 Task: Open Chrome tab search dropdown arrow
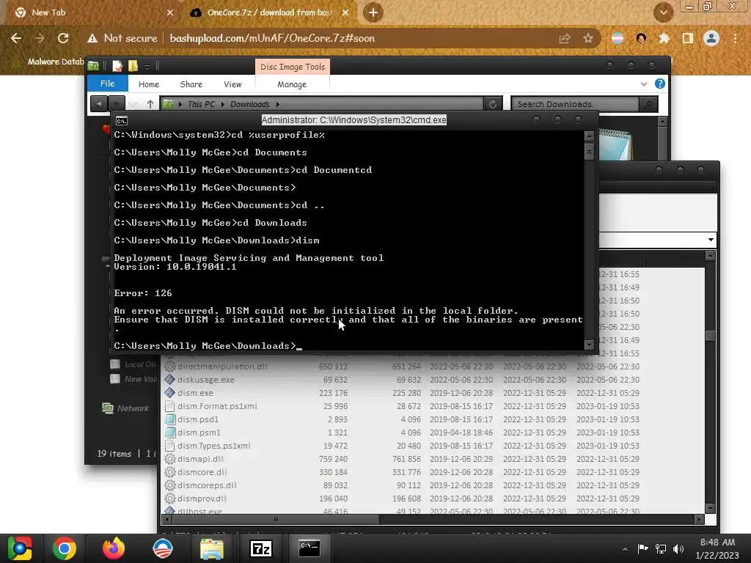663,12
